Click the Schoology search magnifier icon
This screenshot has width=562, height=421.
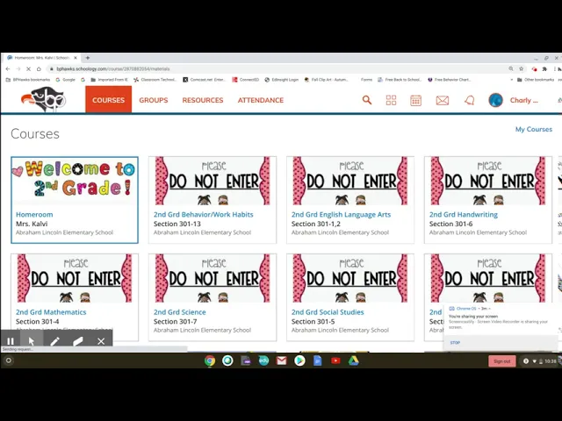pyautogui.click(x=367, y=100)
